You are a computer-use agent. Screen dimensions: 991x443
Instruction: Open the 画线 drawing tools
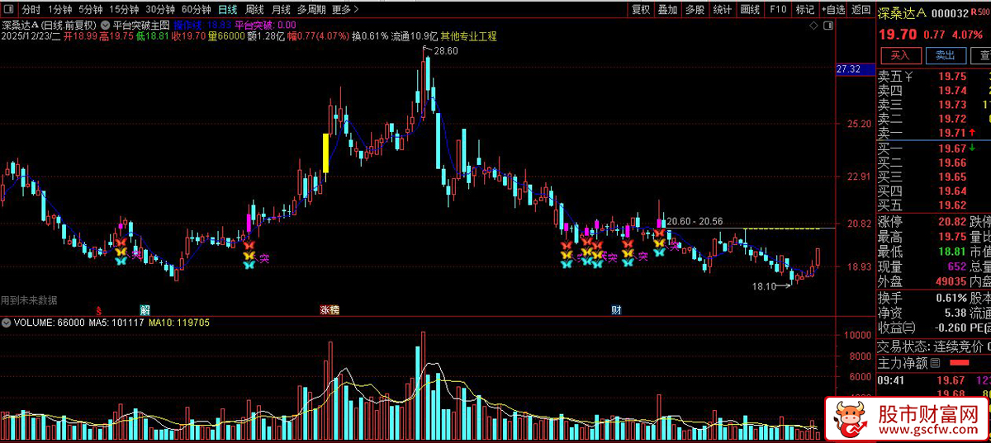(750, 10)
